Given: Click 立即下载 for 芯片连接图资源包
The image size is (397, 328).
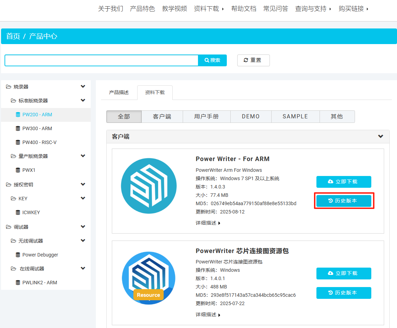Looking at the screenshot, I should pos(344,274).
